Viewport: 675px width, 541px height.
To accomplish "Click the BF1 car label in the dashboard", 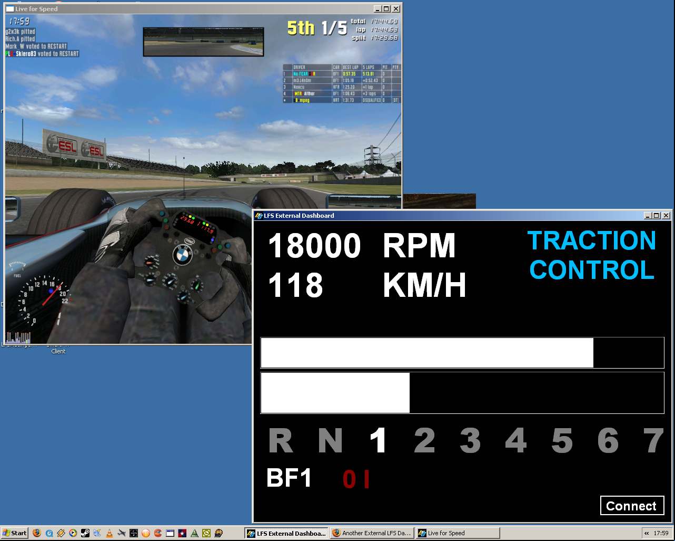I will point(289,478).
